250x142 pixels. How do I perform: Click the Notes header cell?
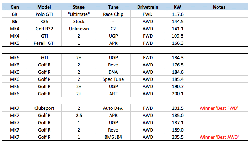point(219,7)
